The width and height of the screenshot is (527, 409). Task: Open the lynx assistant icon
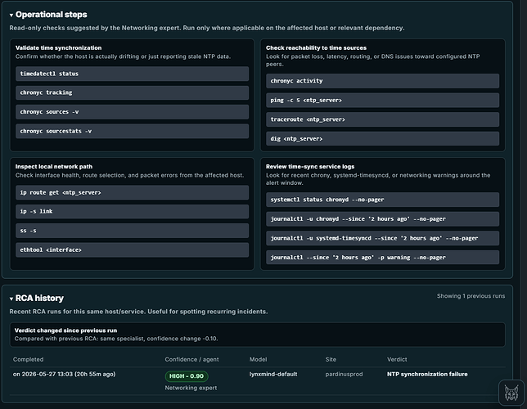coord(511,393)
